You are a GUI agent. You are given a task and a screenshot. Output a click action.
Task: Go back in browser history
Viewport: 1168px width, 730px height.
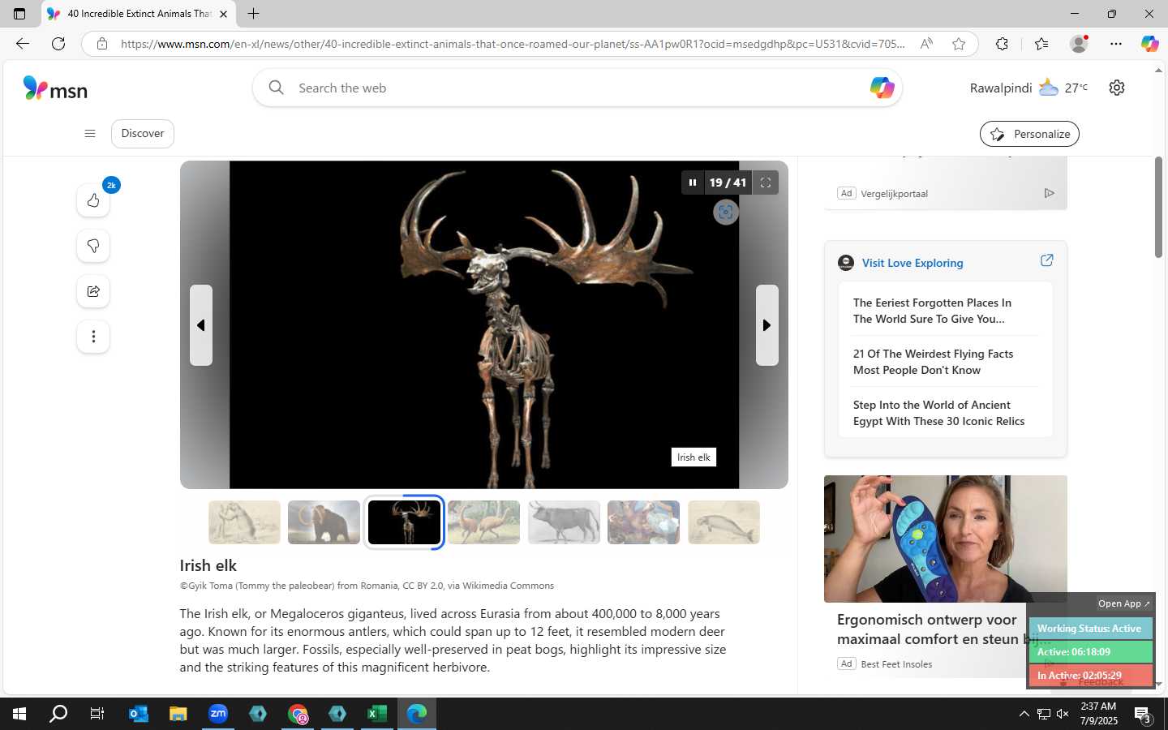(23, 44)
